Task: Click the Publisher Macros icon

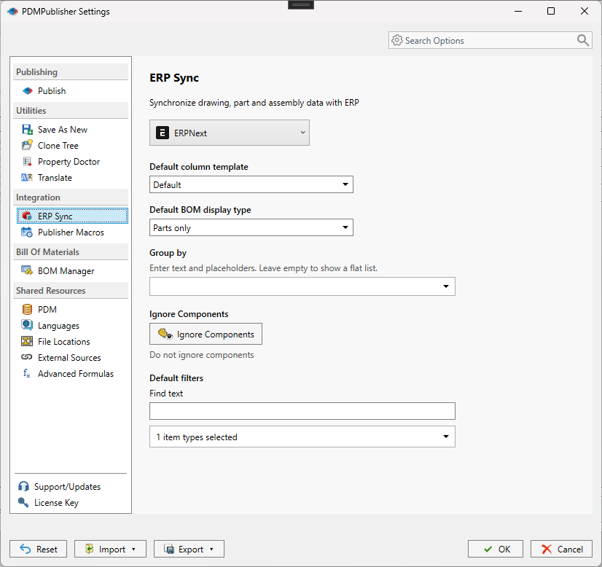Action: [x=27, y=232]
